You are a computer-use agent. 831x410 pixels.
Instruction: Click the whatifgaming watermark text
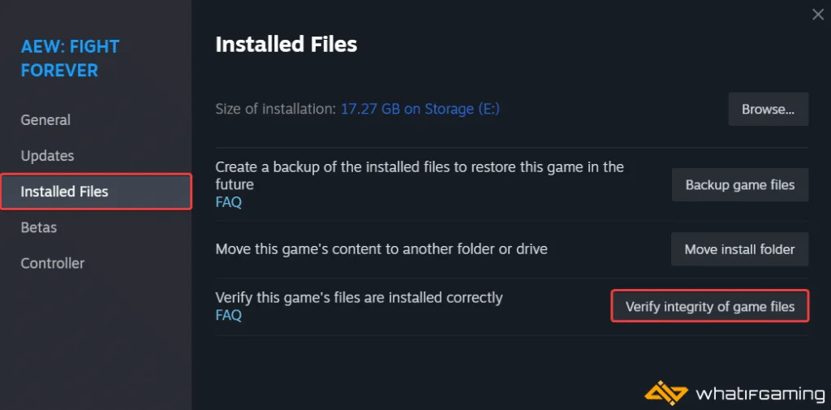[x=760, y=395]
